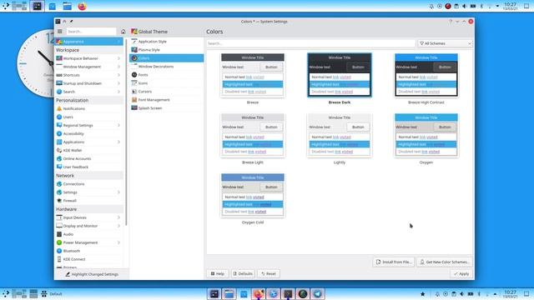Select Fonts page
Screen dimensions: 534x300
point(167,75)
